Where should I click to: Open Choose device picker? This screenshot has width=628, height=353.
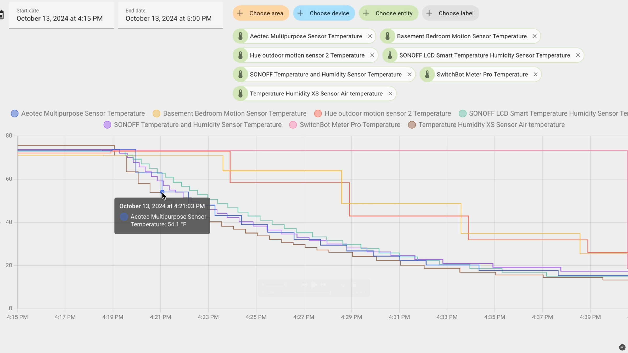[324, 13]
